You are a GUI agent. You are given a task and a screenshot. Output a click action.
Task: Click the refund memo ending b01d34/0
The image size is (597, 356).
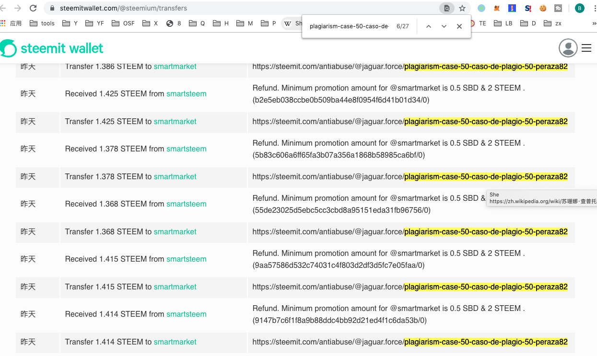coord(388,94)
